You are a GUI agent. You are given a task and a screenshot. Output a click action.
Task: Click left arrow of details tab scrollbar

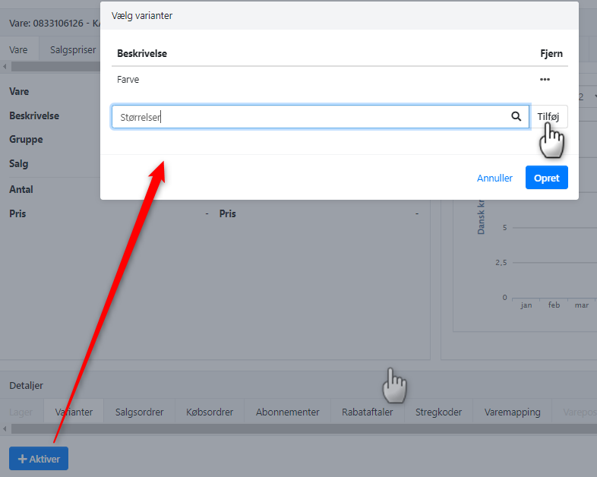coord(5,429)
